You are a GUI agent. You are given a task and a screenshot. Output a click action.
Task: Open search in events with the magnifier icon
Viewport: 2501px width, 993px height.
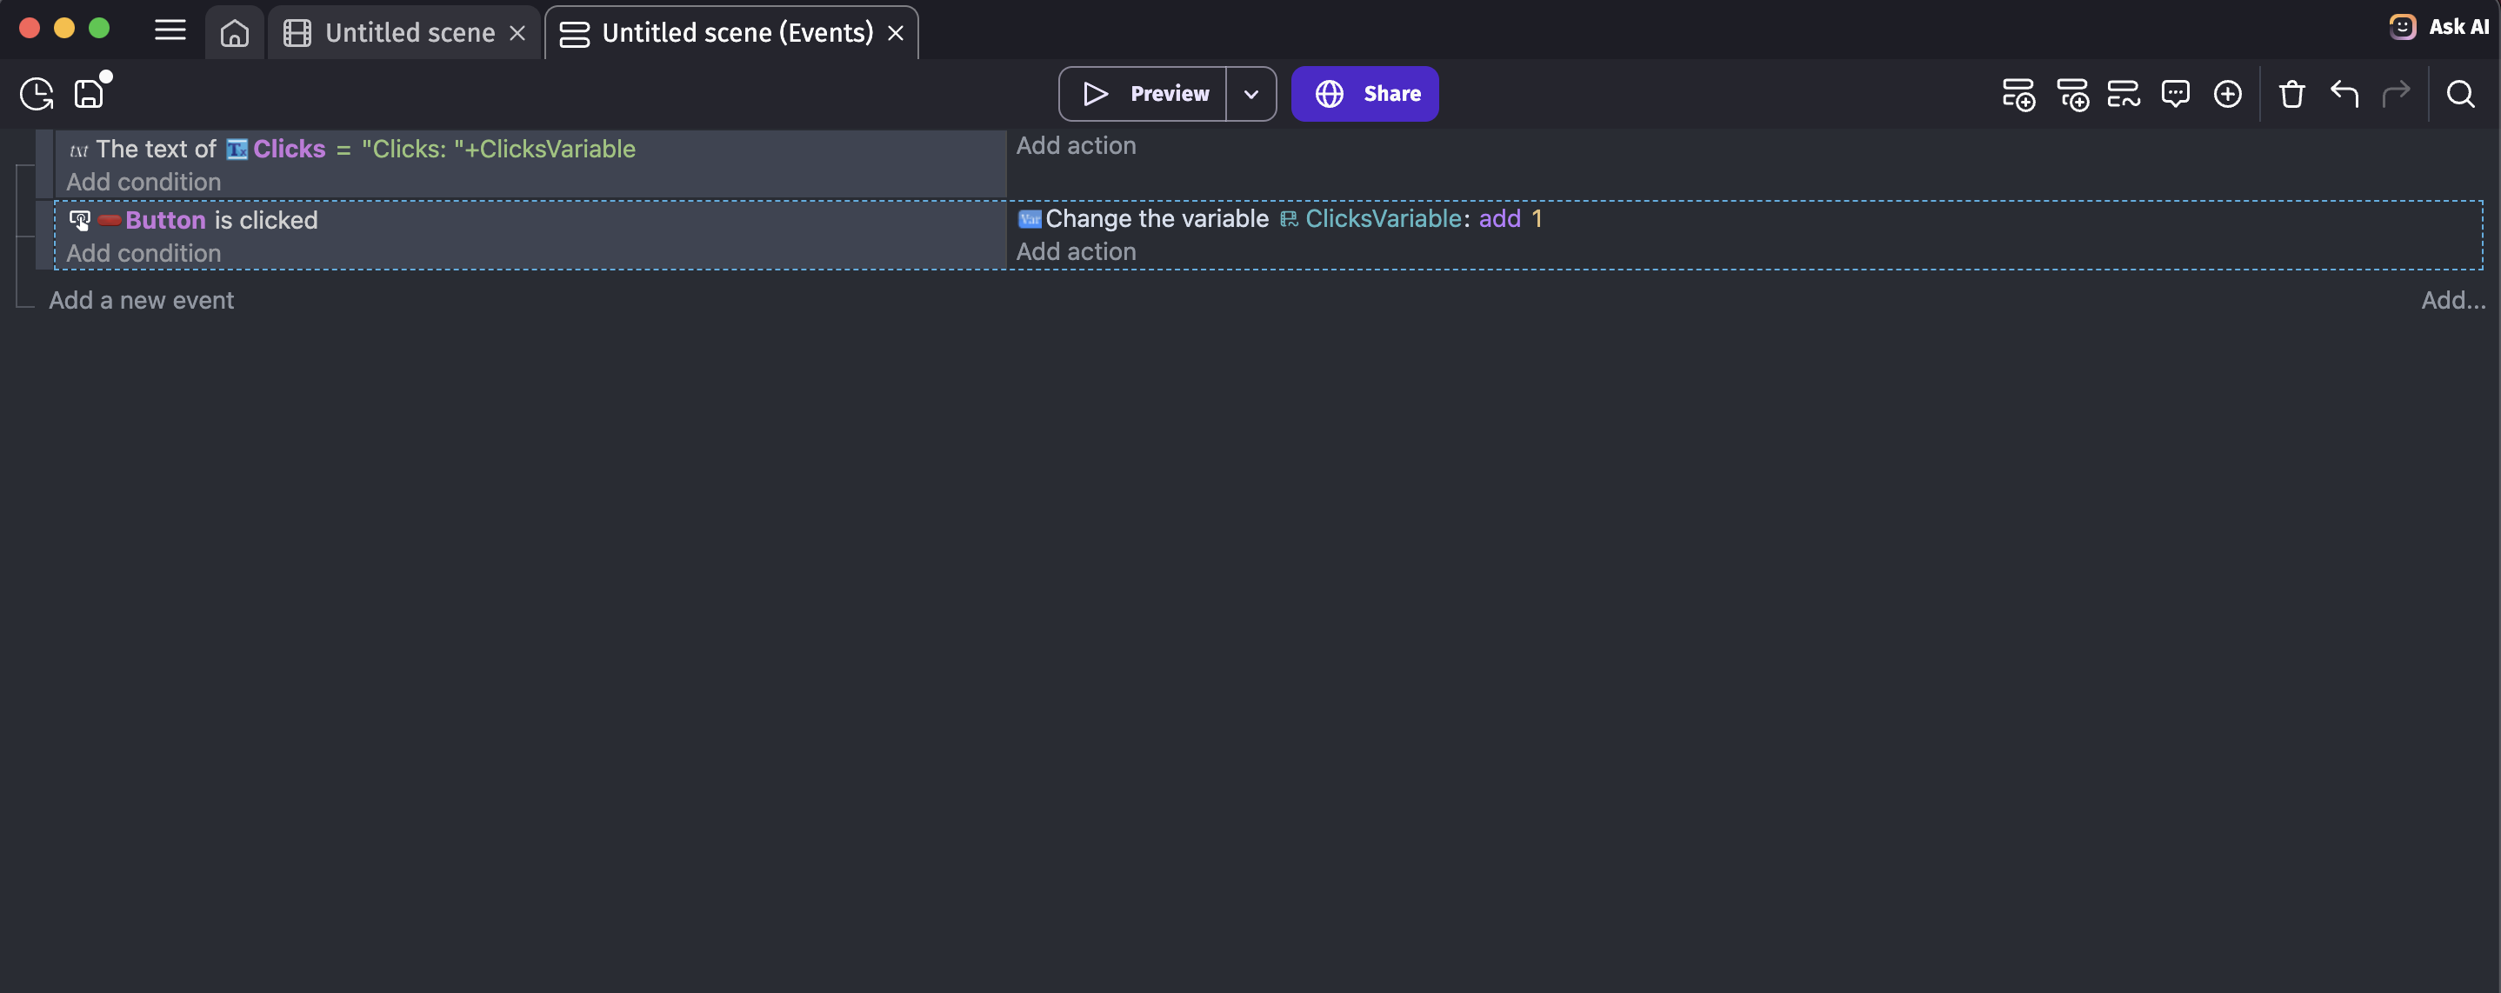(2460, 94)
